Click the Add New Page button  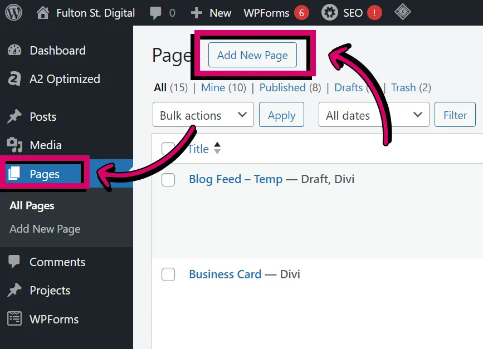pyautogui.click(x=252, y=55)
